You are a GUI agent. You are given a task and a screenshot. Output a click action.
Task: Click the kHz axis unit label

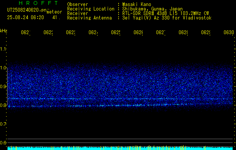click(x=4, y=31)
